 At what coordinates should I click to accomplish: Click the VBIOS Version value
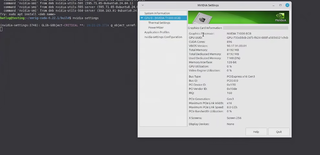237,46
